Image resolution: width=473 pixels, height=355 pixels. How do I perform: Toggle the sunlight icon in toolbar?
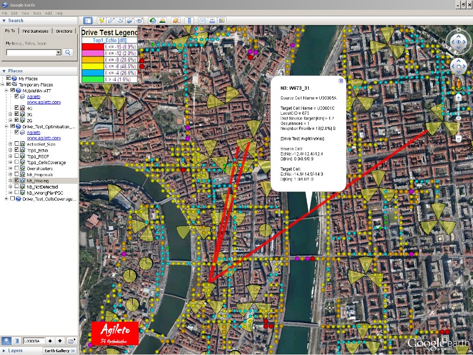[163, 21]
